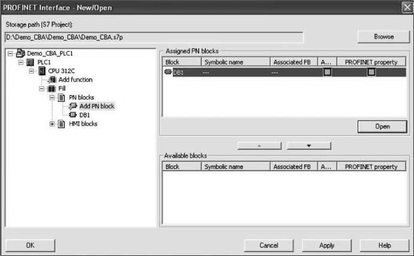Close the PROFINET Interface dialog
Screen dimensions: 414x256
point(407,7)
